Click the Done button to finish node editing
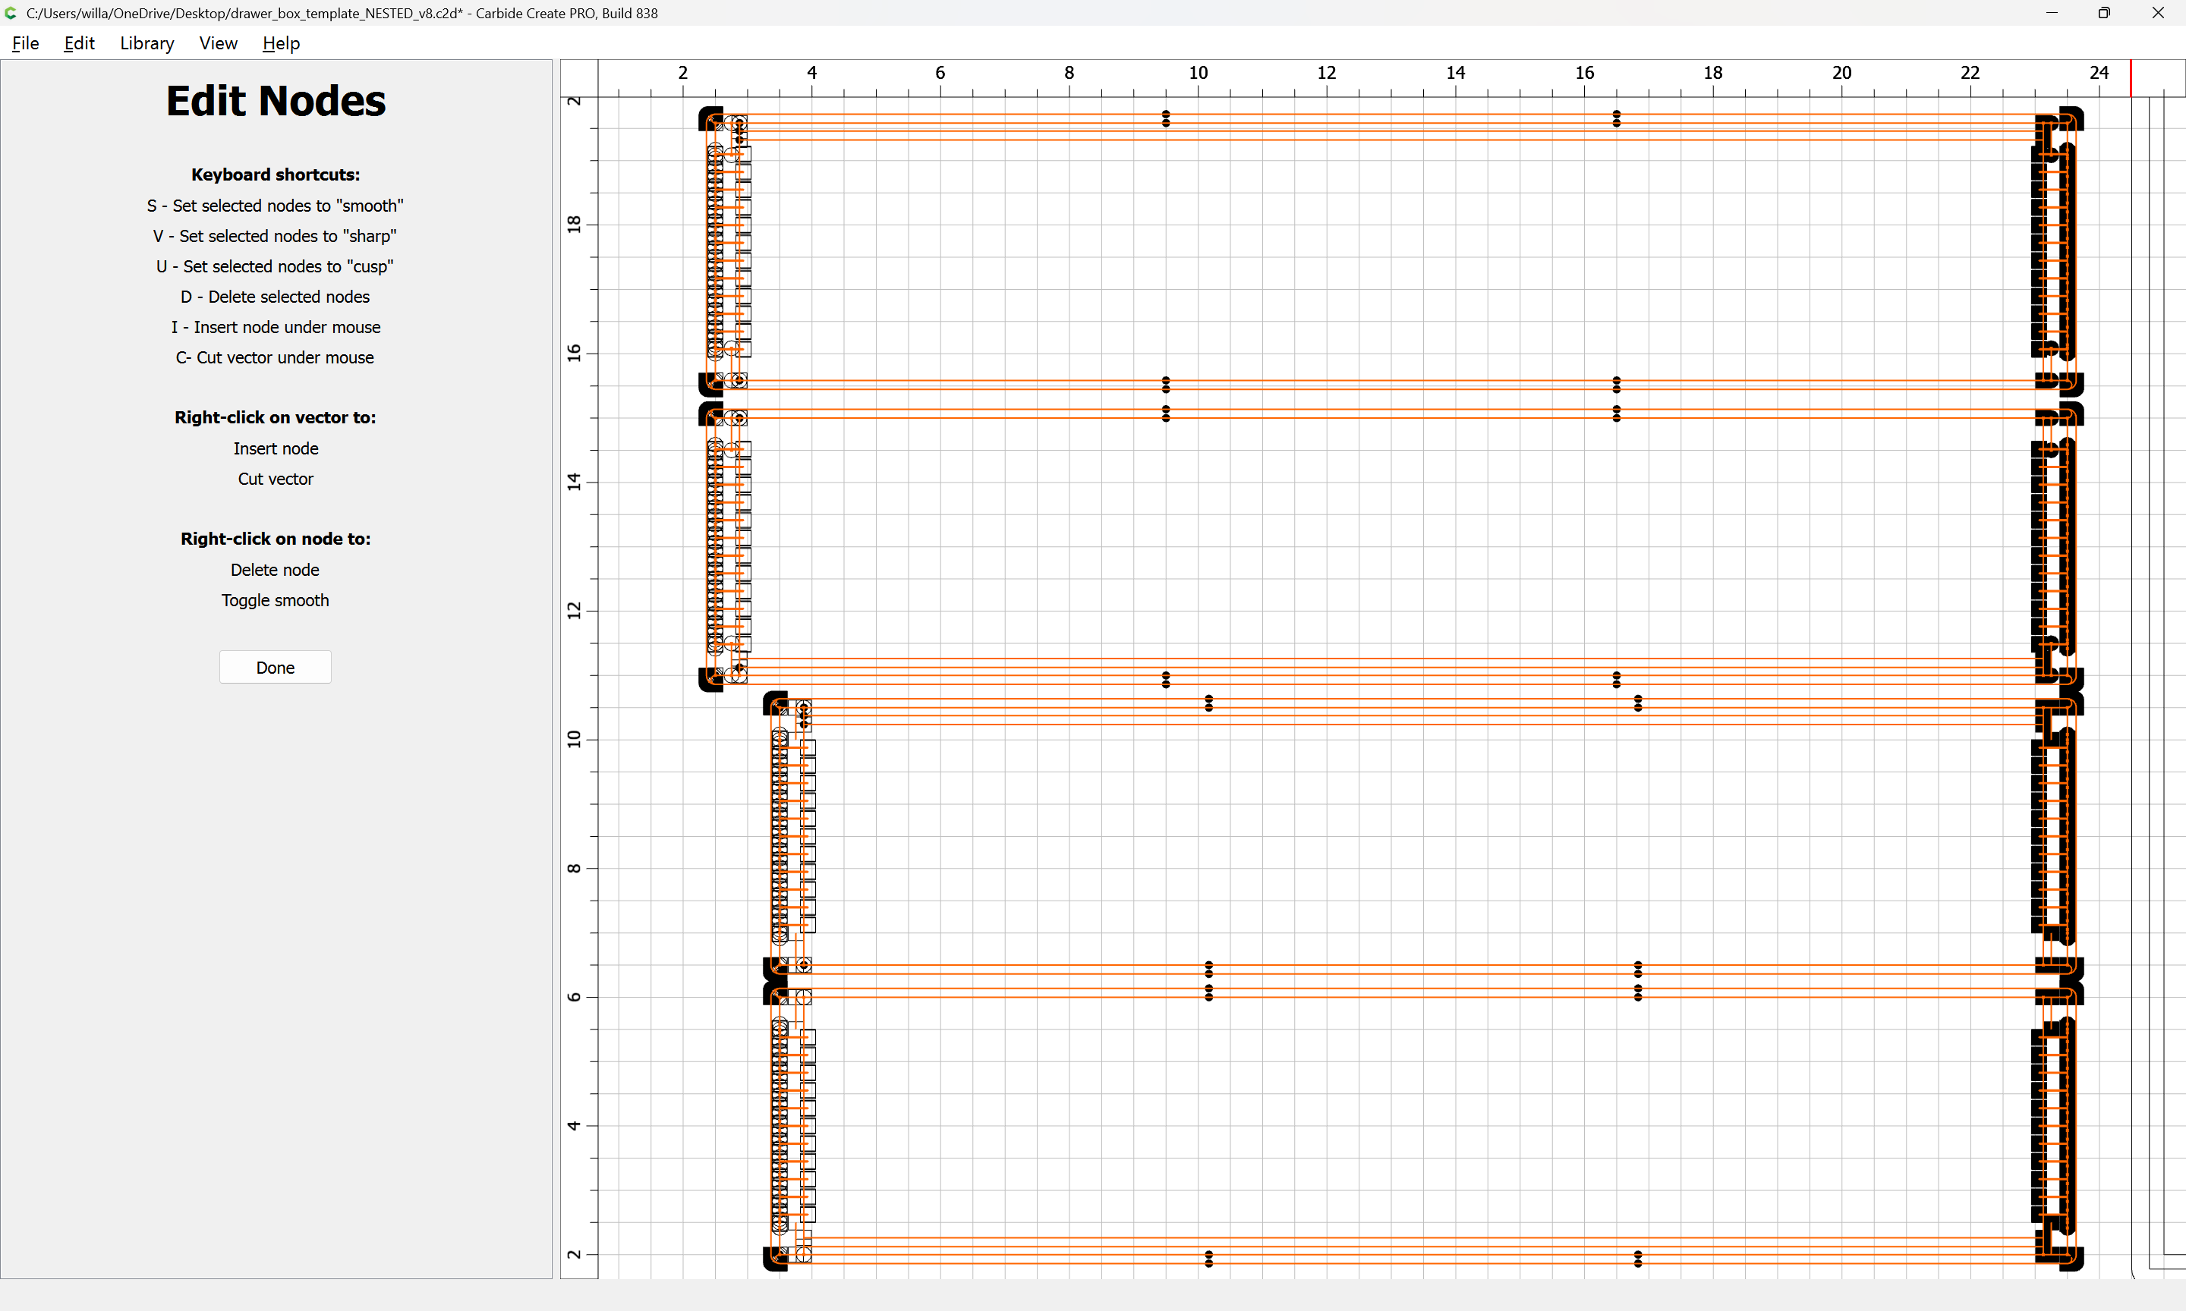2186x1311 pixels. coord(275,667)
